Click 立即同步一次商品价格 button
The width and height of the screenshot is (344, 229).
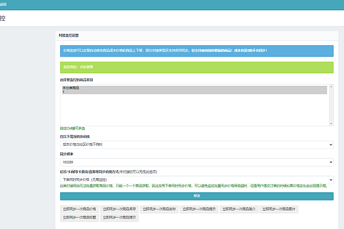[x=80, y=209]
